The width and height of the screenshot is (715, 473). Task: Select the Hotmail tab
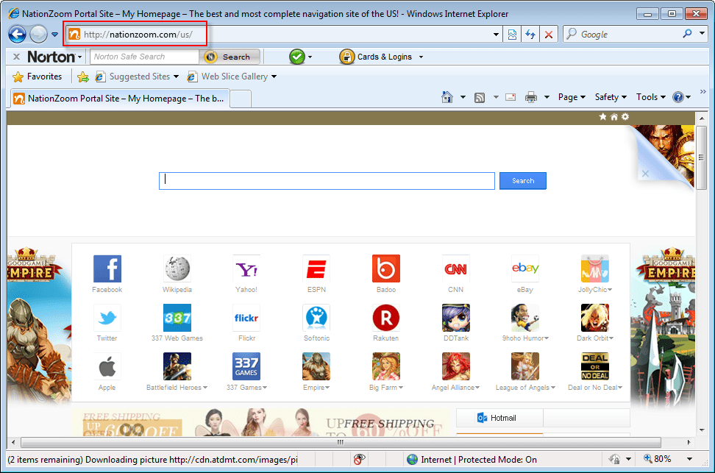click(x=499, y=418)
